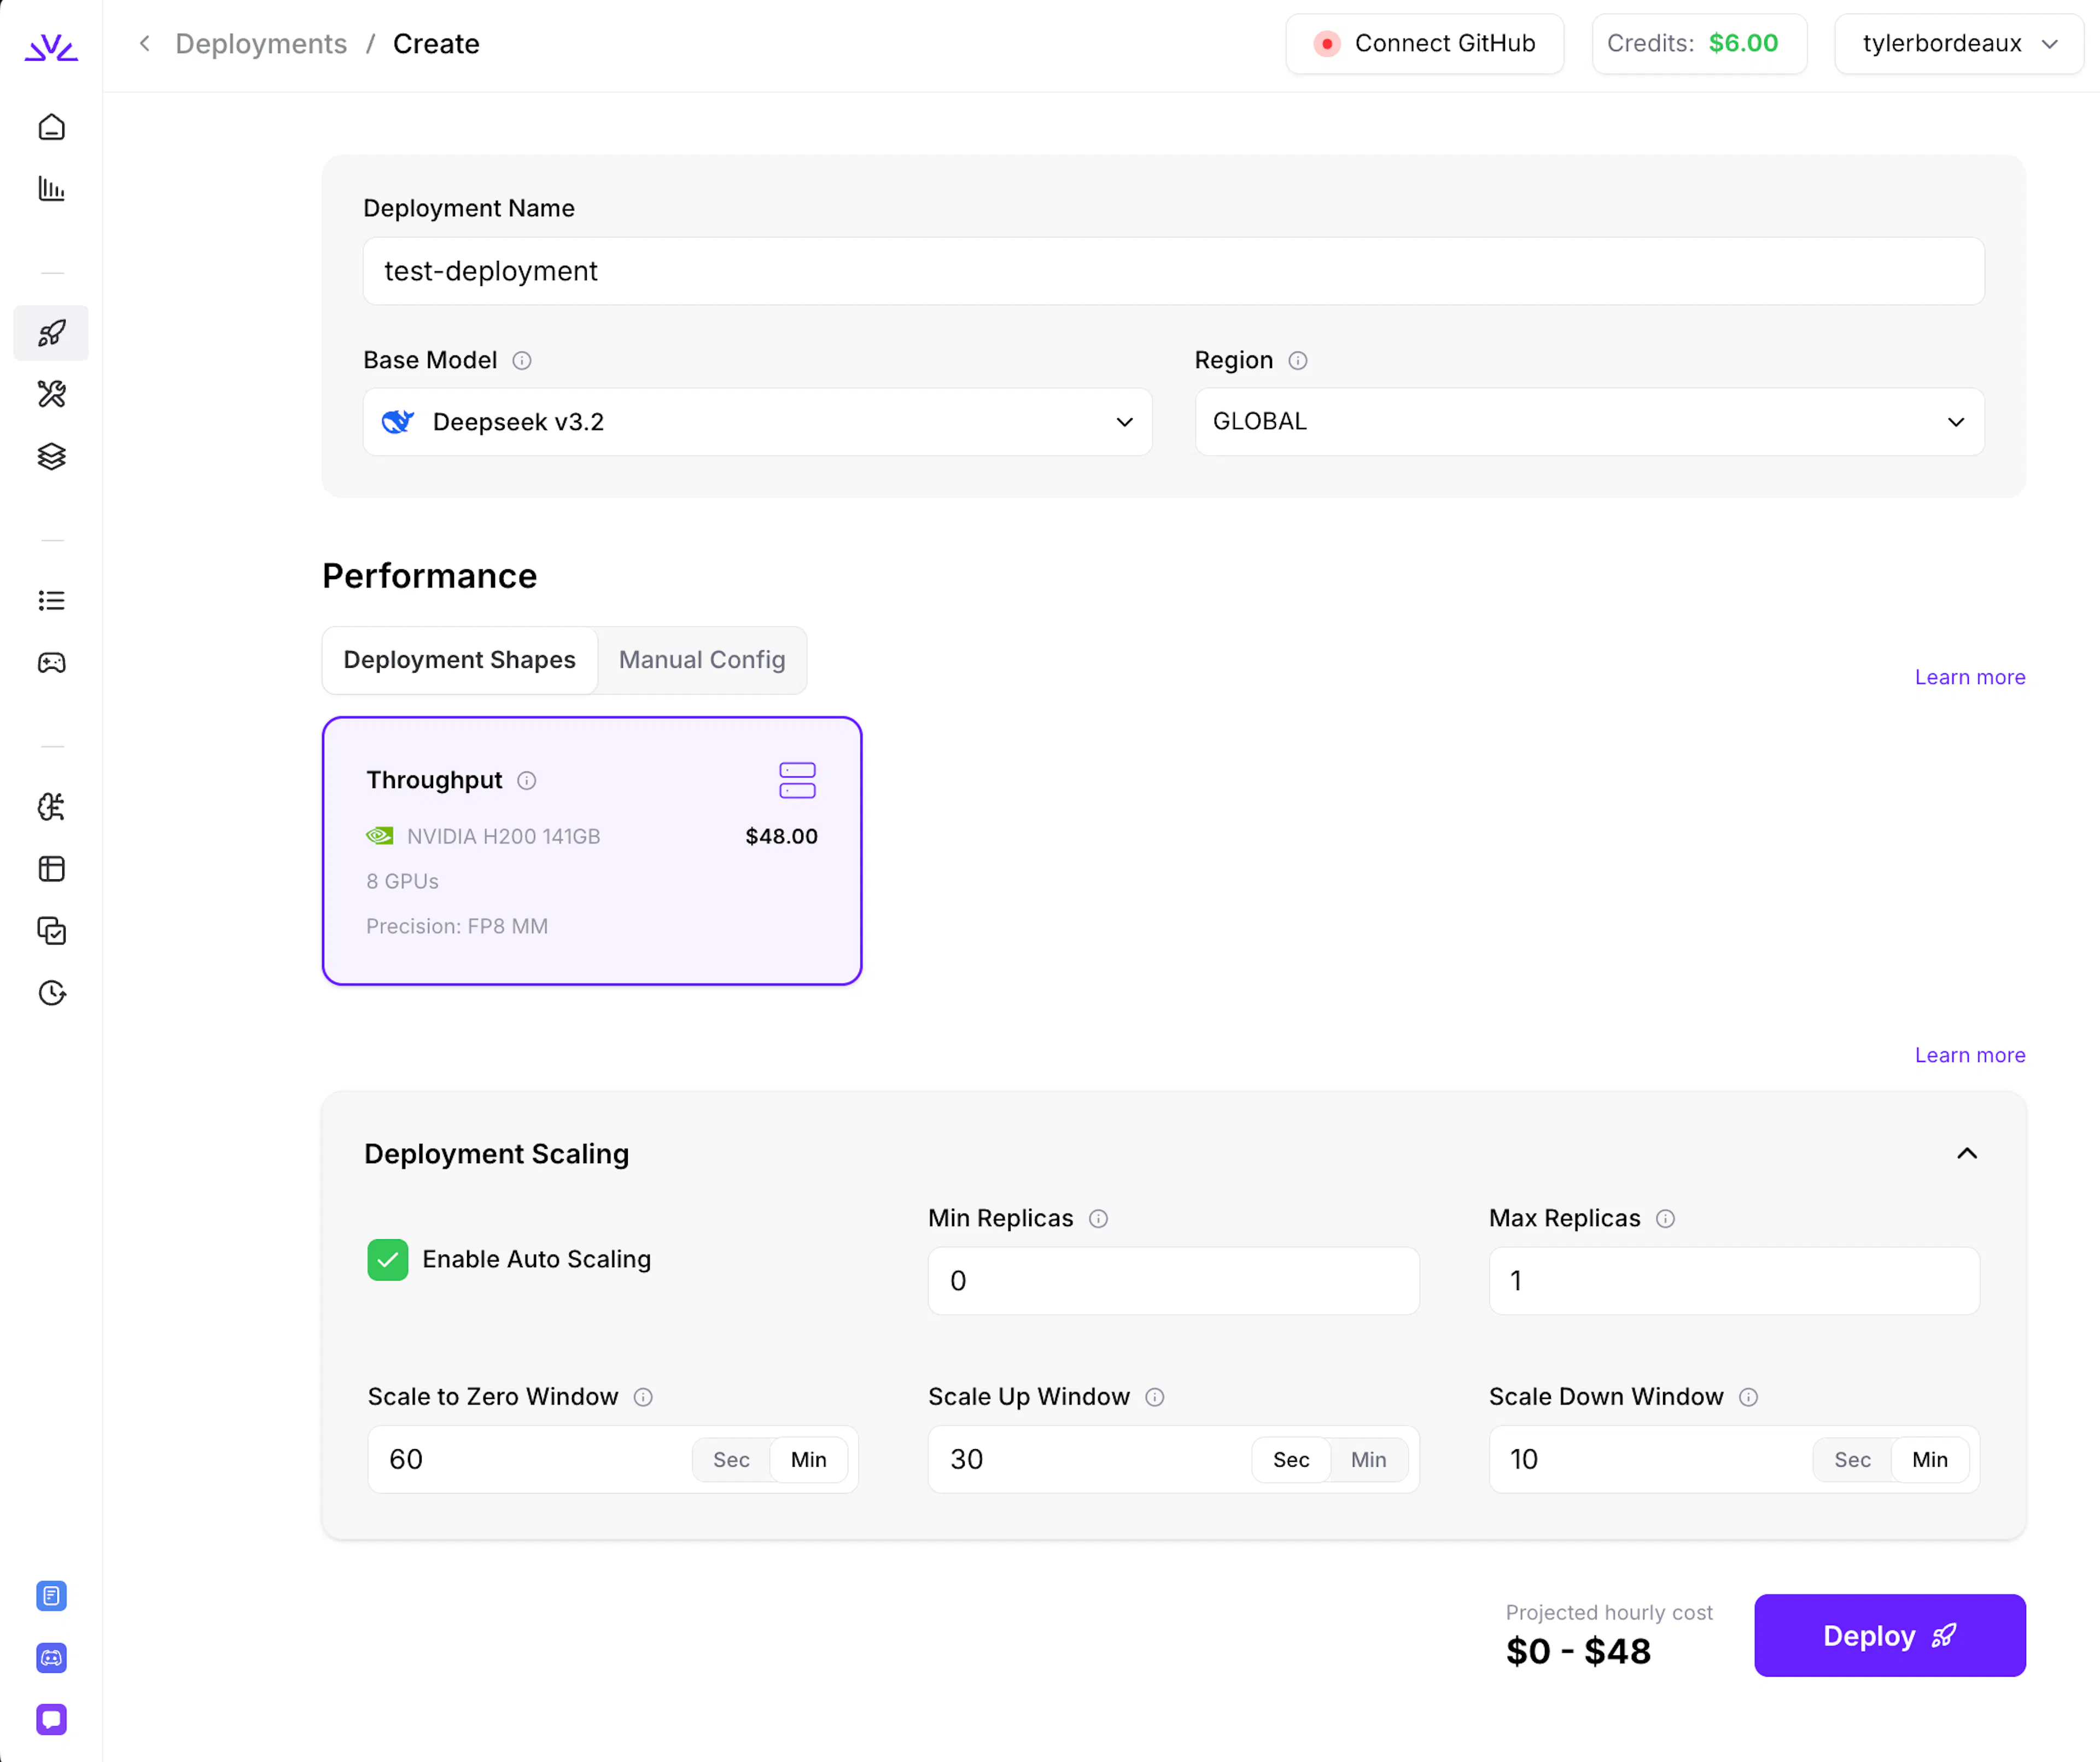This screenshot has width=2100, height=1762.
Task: Click Learn more above Deployment Scaling
Action: [x=1969, y=1055]
